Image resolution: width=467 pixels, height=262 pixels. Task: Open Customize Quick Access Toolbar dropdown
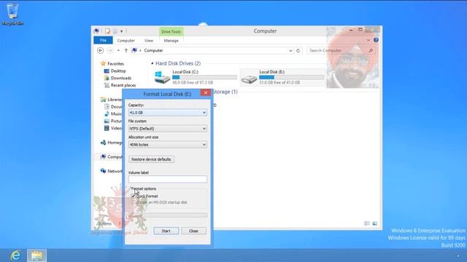[122, 31]
